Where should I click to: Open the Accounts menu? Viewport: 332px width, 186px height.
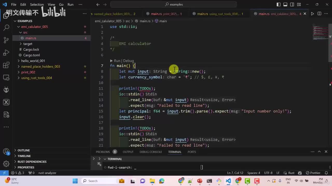pos(6,152)
